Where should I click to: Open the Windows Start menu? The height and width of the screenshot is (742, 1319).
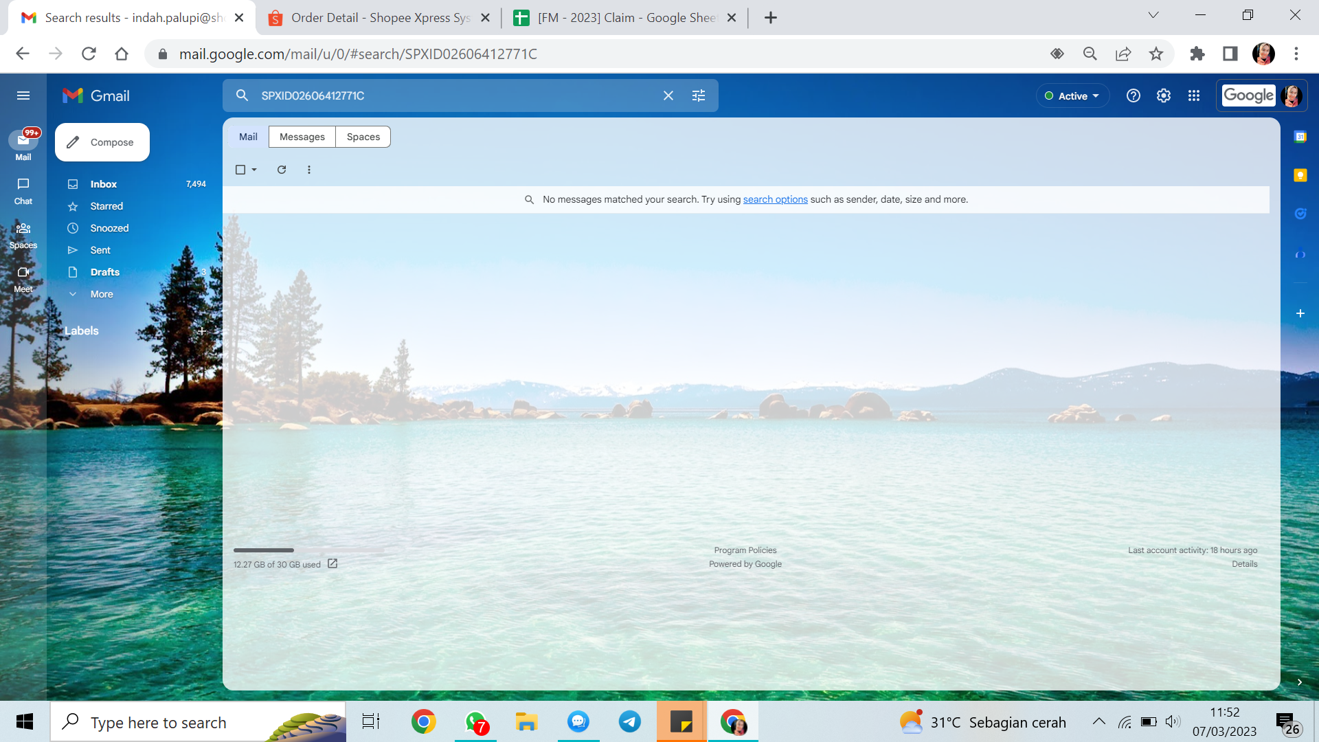tap(25, 721)
